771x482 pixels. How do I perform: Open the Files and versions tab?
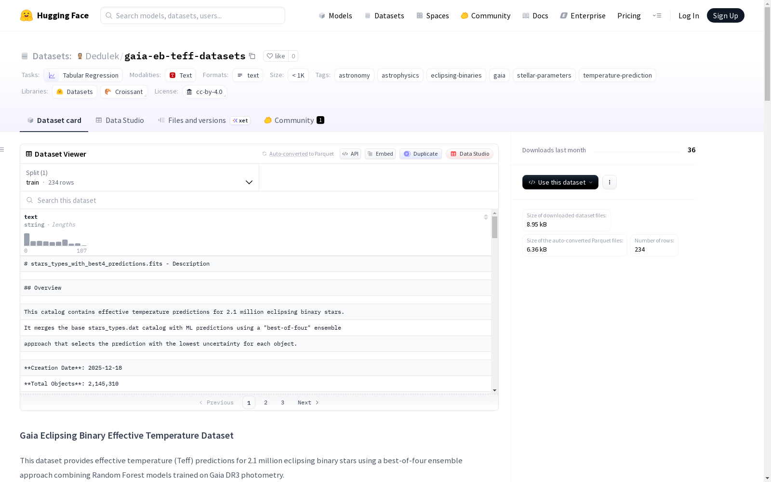coord(203,120)
